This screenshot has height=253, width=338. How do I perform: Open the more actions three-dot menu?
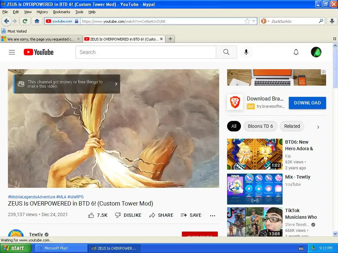coord(213,215)
